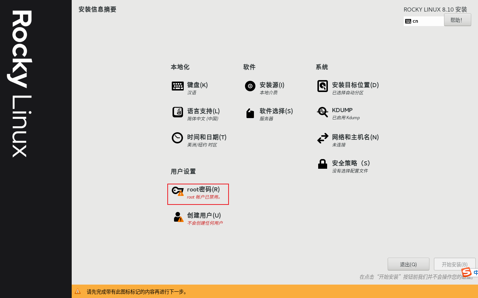The height and width of the screenshot is (298, 478).
Task: Click the 服务器 status text
Action: (266, 119)
